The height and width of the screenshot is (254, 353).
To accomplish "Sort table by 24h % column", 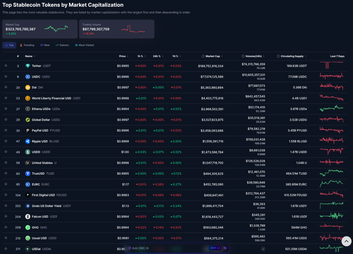I will [158, 56].
